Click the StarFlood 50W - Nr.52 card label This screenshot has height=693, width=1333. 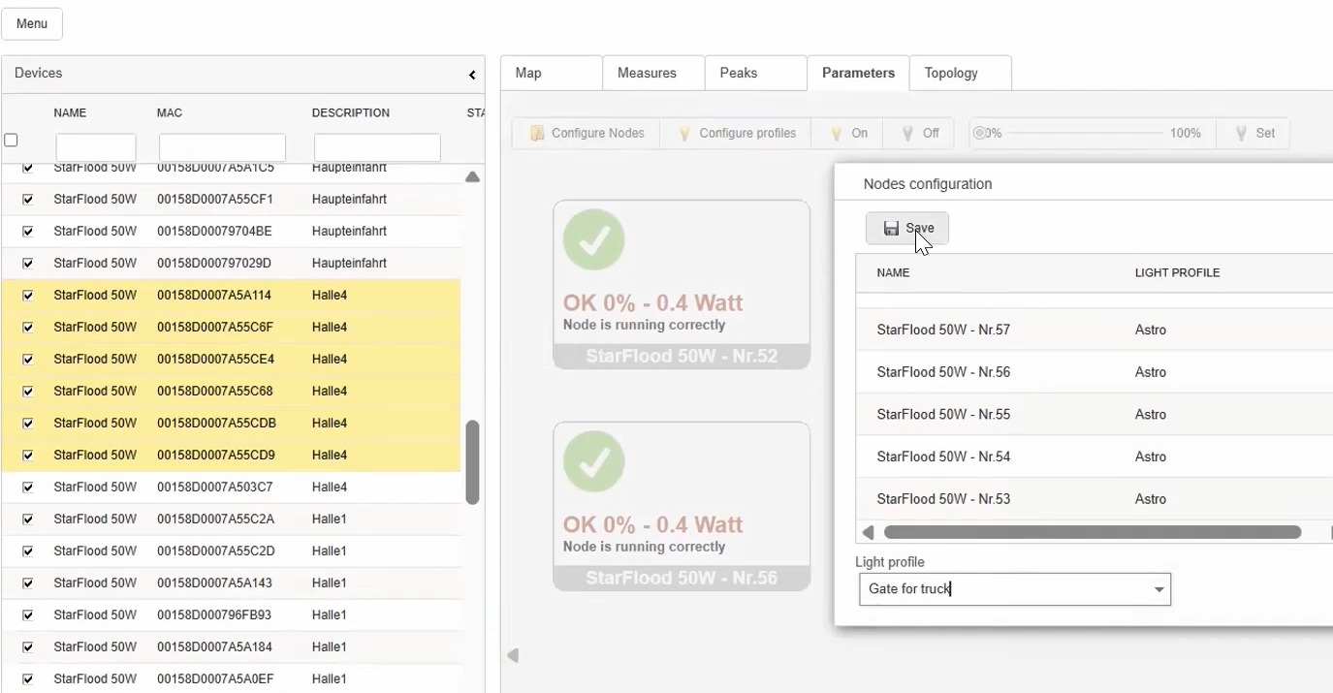click(682, 357)
